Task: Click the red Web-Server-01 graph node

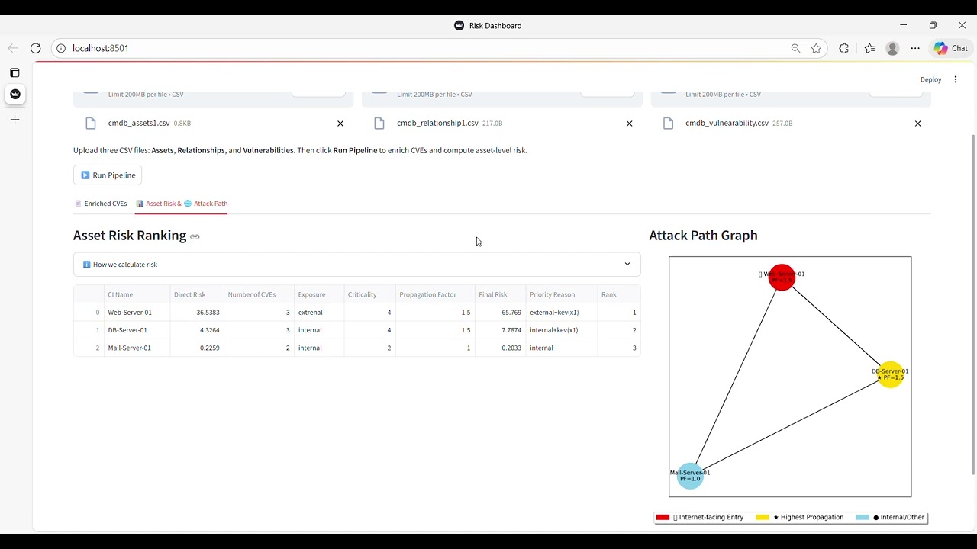Action: tap(782, 277)
